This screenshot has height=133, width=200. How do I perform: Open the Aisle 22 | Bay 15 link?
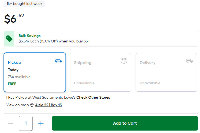tap(48, 105)
